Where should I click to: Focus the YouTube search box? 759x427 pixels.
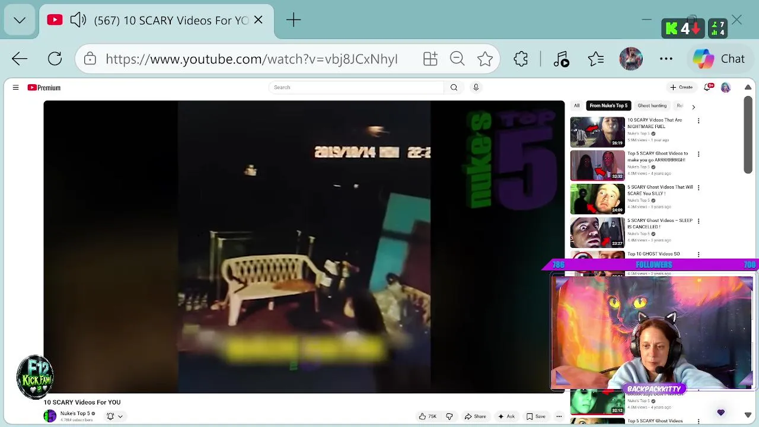pyautogui.click(x=356, y=87)
